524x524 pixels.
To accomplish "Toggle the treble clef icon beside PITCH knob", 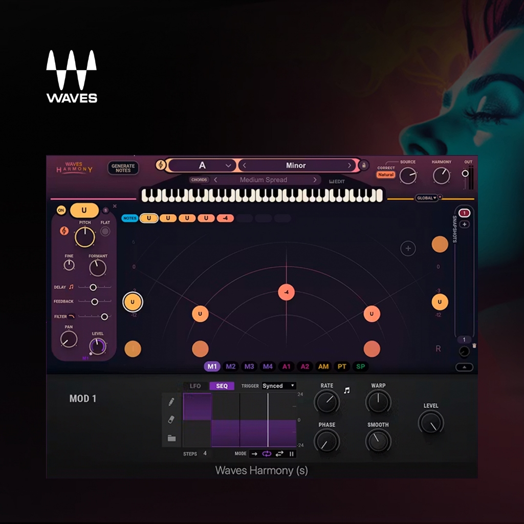I will click(64, 231).
